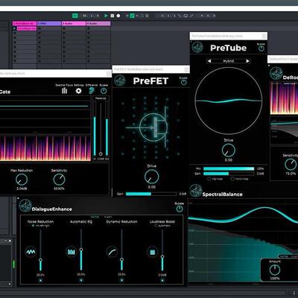Click the Noise Reduction slider handle
The width and height of the screenshot is (298, 298).
coord(40,260)
